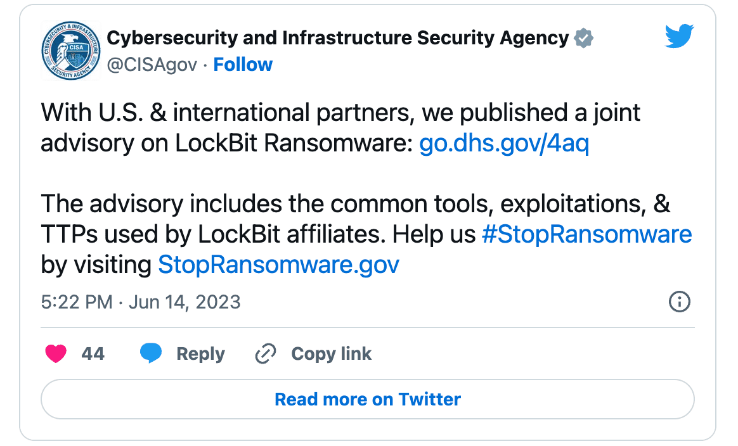738x446 pixels.
Task: Click the Copy link chain icon
Action: pyautogui.click(x=266, y=354)
